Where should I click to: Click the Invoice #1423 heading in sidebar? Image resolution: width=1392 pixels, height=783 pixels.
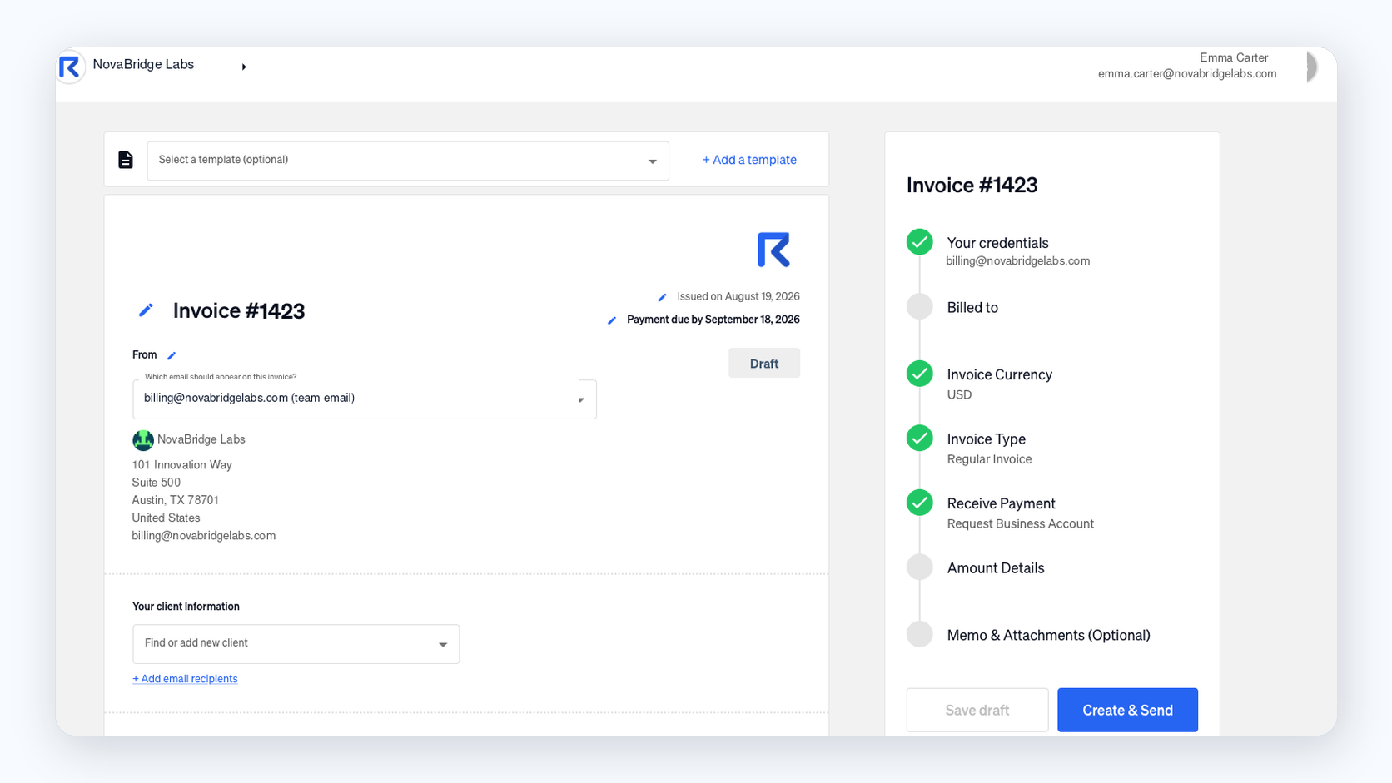(x=972, y=185)
